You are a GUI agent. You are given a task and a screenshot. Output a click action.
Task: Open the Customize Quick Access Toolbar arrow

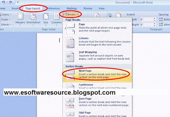tap(18, 2)
